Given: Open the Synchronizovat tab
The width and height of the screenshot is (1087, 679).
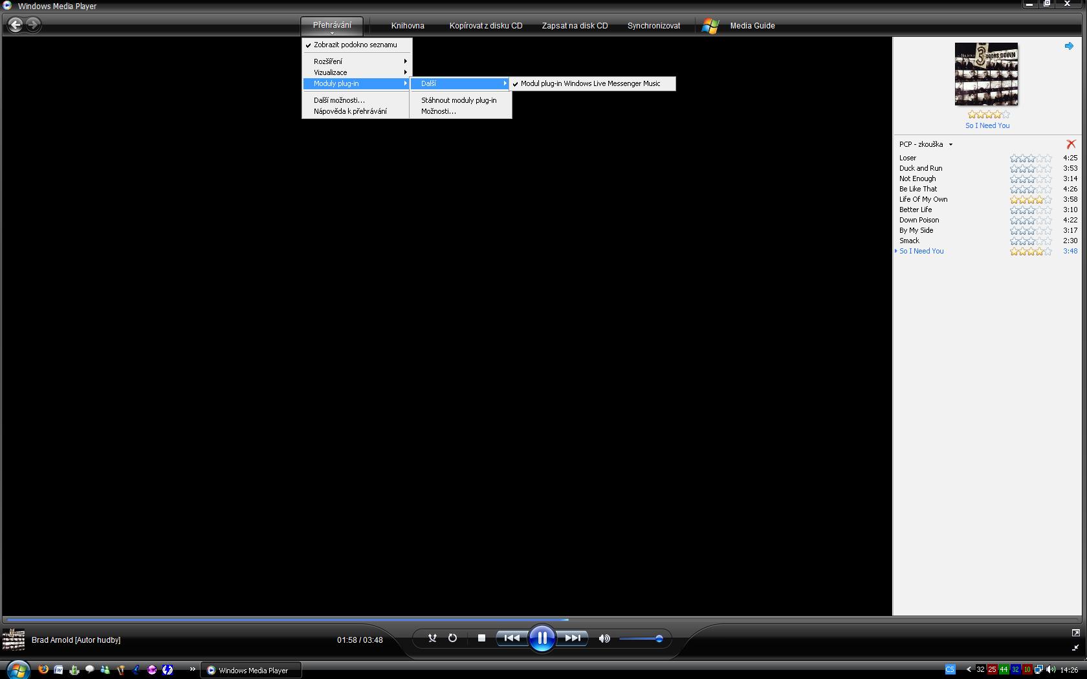Looking at the screenshot, I should 653,26.
